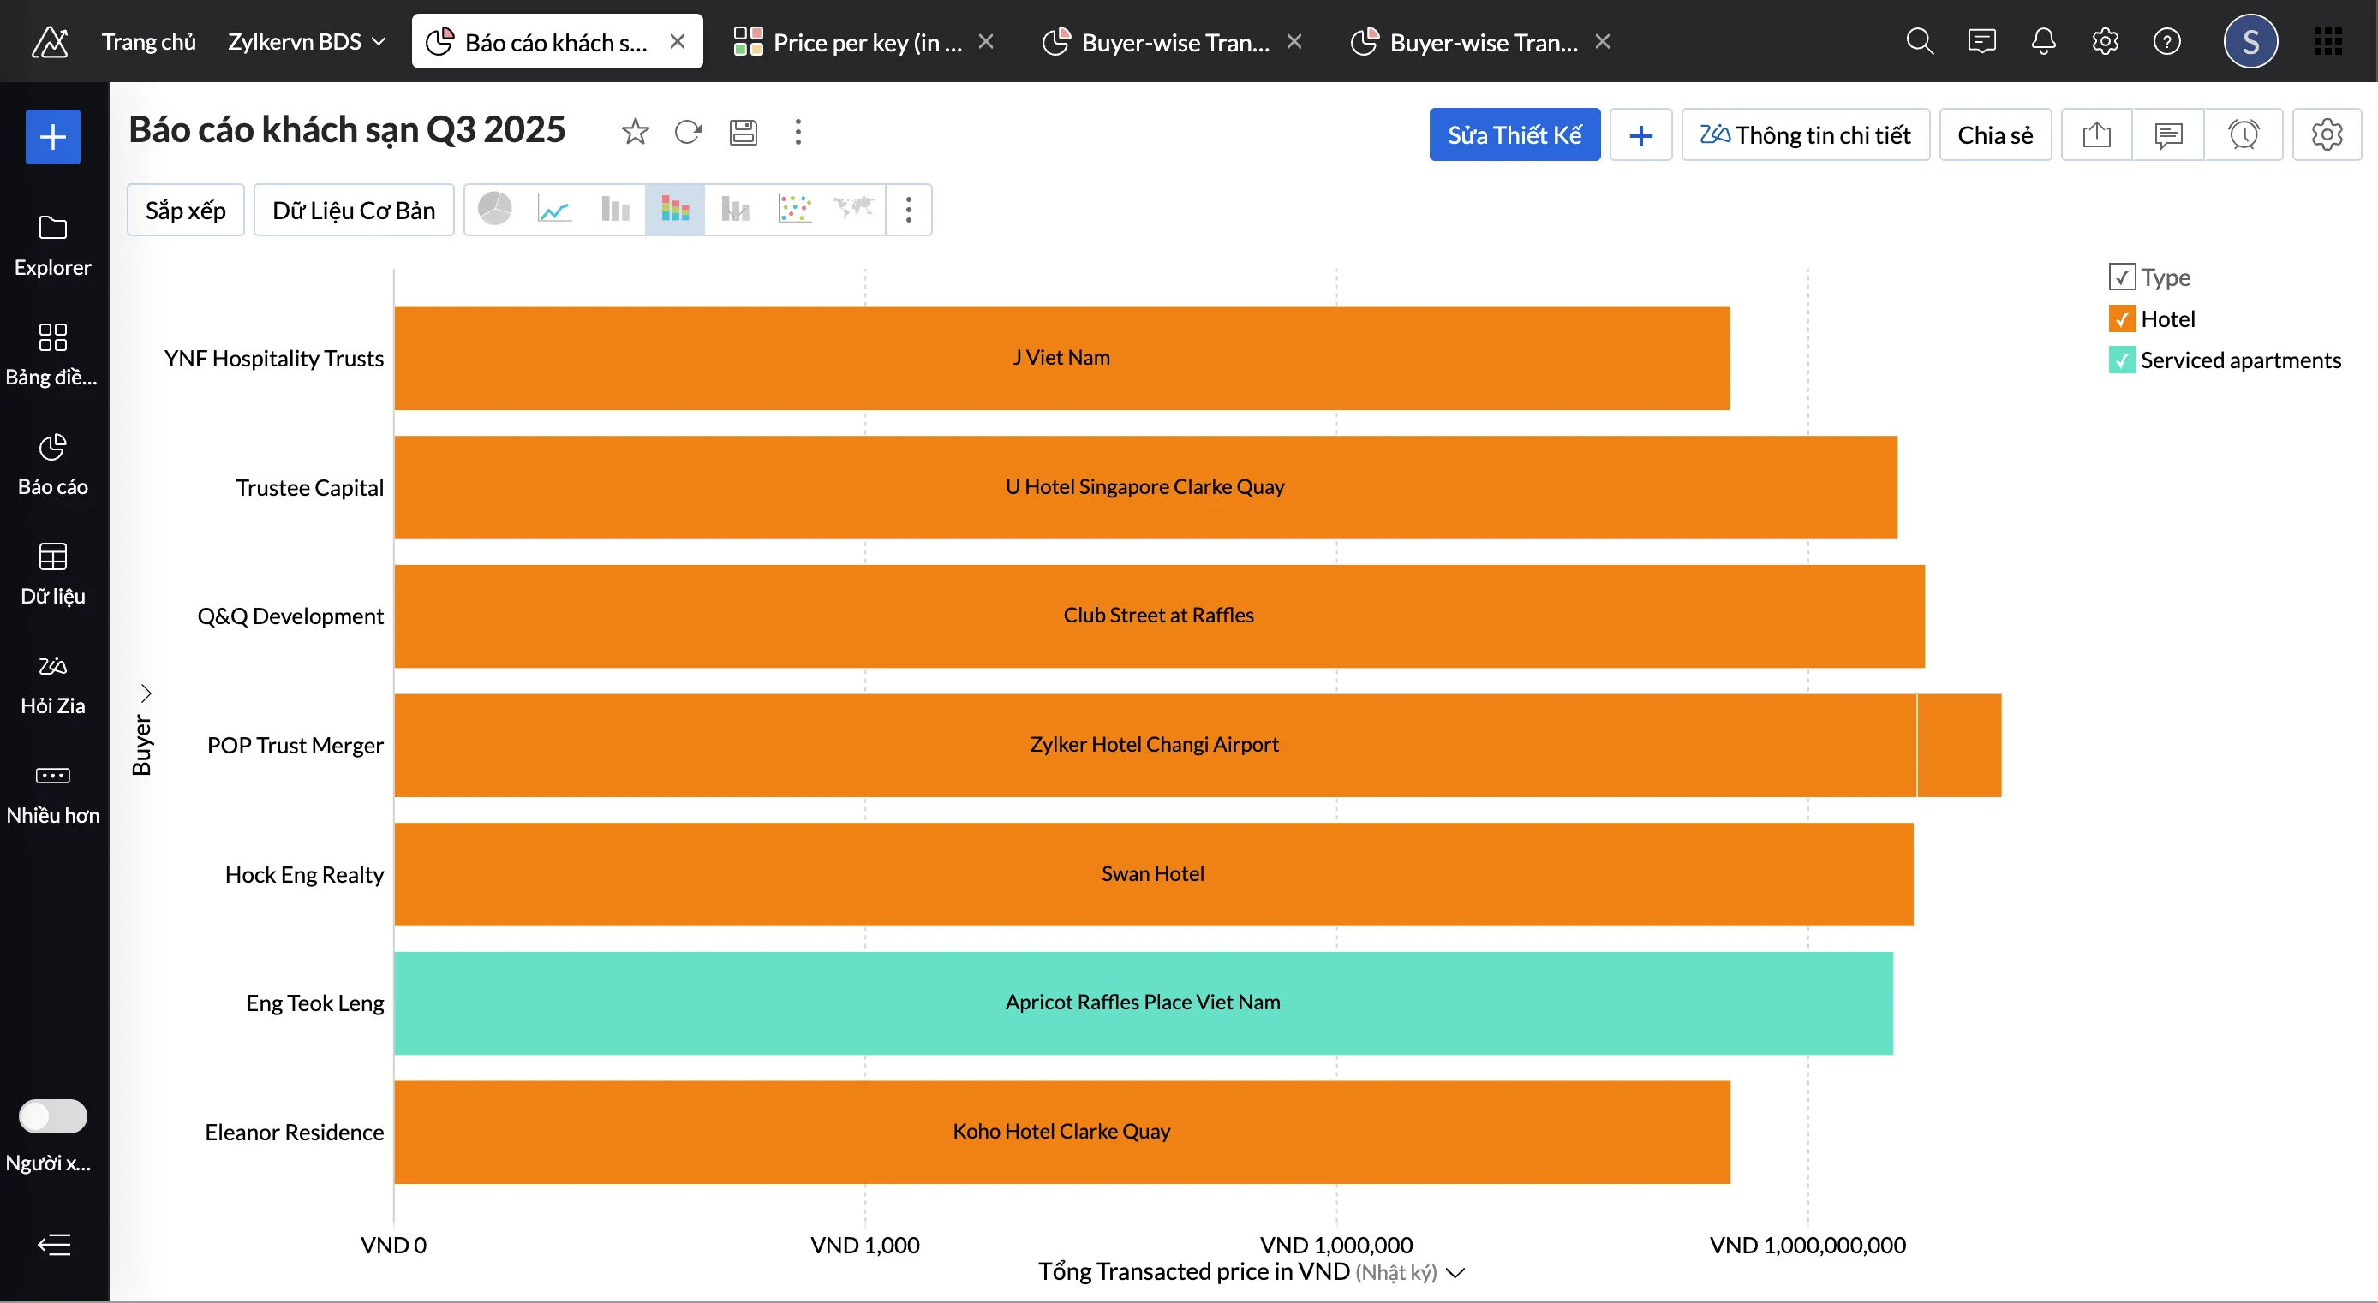Viewport: 2378px width, 1303px height.
Task: Click the Sửa Thiết Kế button
Action: click(1515, 134)
